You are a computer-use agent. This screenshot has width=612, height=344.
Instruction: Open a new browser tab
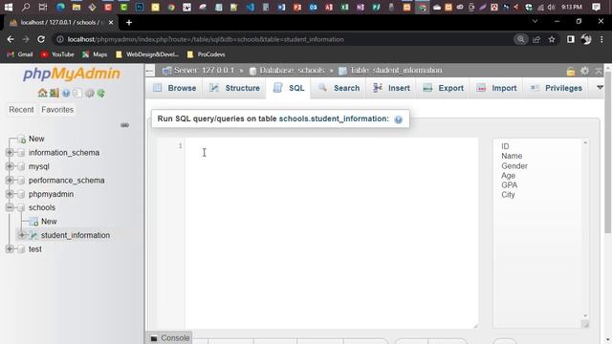[129, 23]
